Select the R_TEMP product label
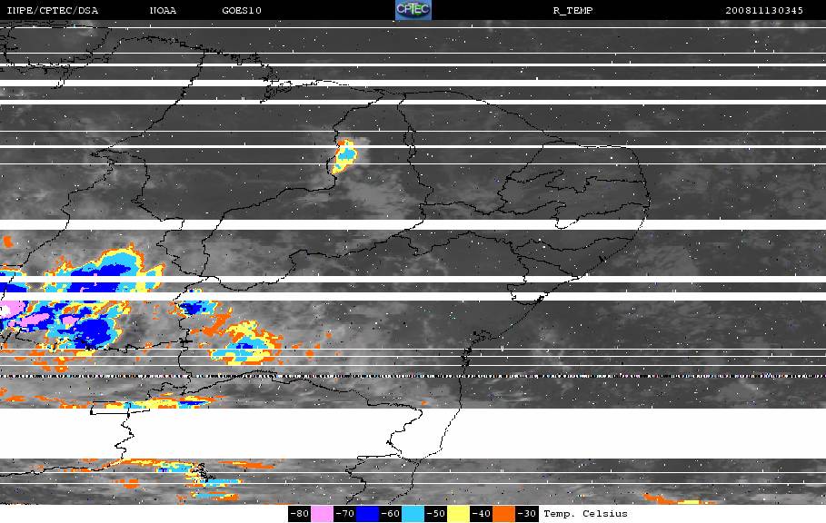The height and width of the screenshot is (523, 826). tap(572, 11)
